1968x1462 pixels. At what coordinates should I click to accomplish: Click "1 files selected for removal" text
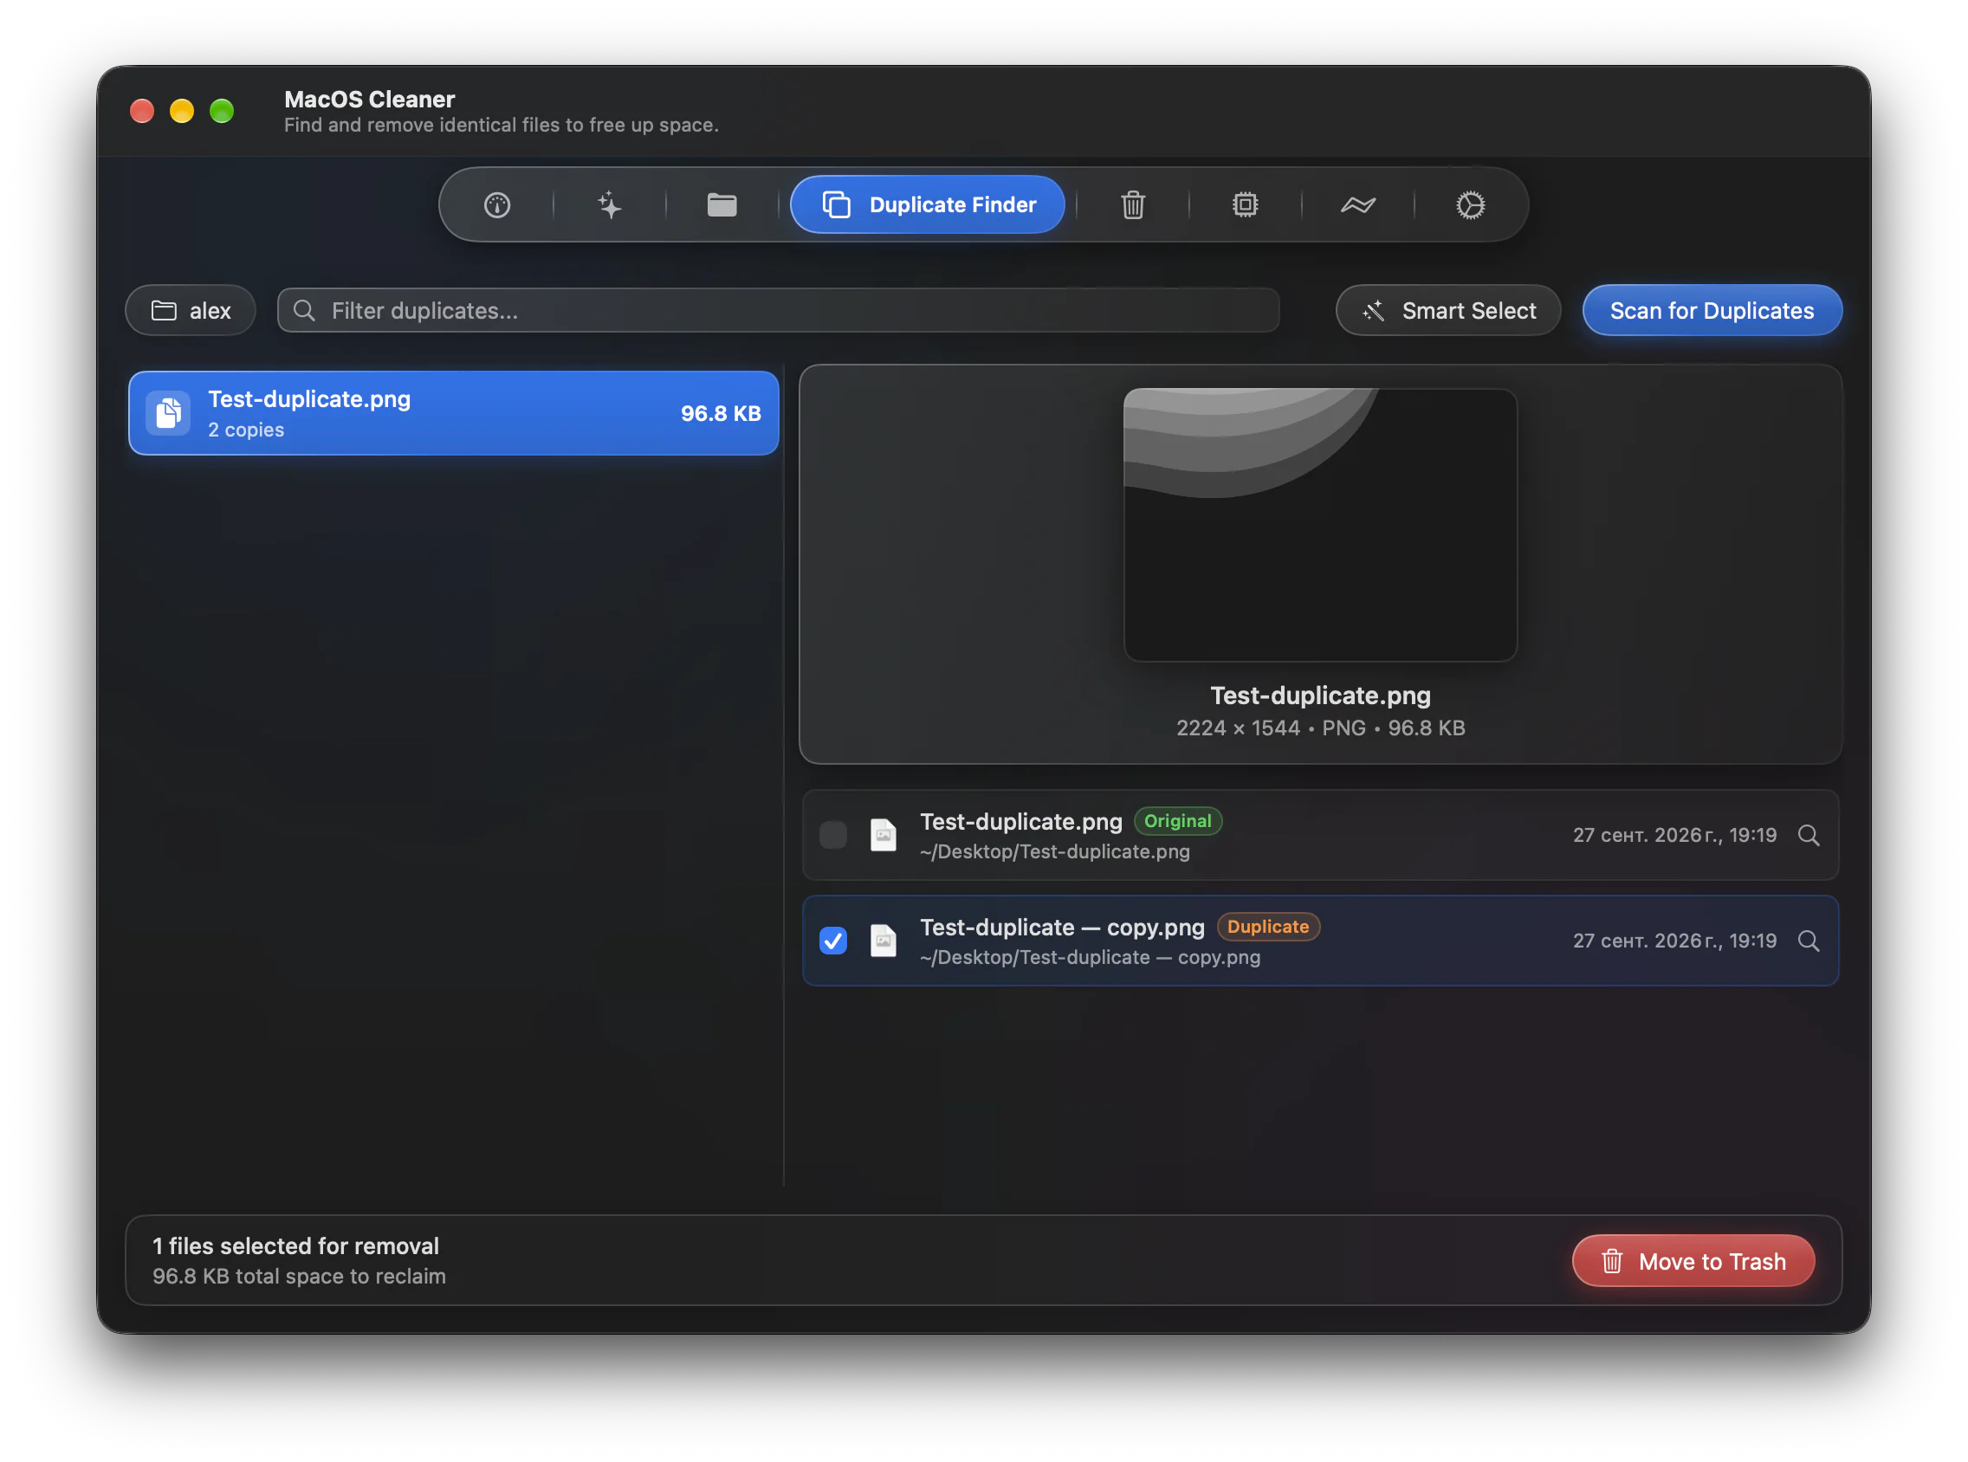tap(295, 1246)
